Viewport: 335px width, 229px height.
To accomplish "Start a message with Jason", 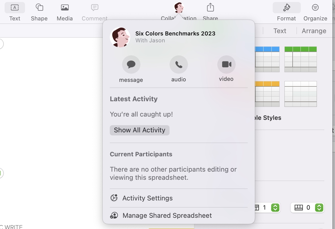I will click(x=131, y=65).
